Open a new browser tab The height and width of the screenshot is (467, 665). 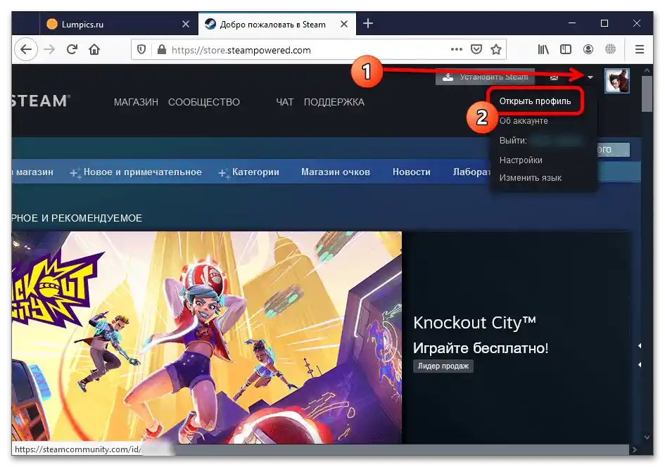368,23
